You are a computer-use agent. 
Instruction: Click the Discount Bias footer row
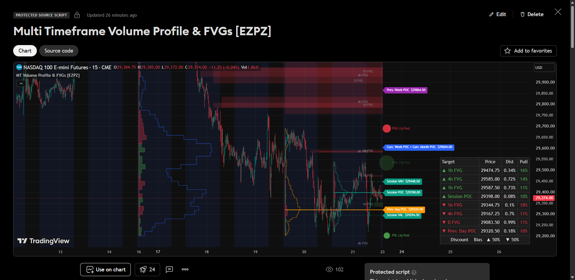(485, 240)
